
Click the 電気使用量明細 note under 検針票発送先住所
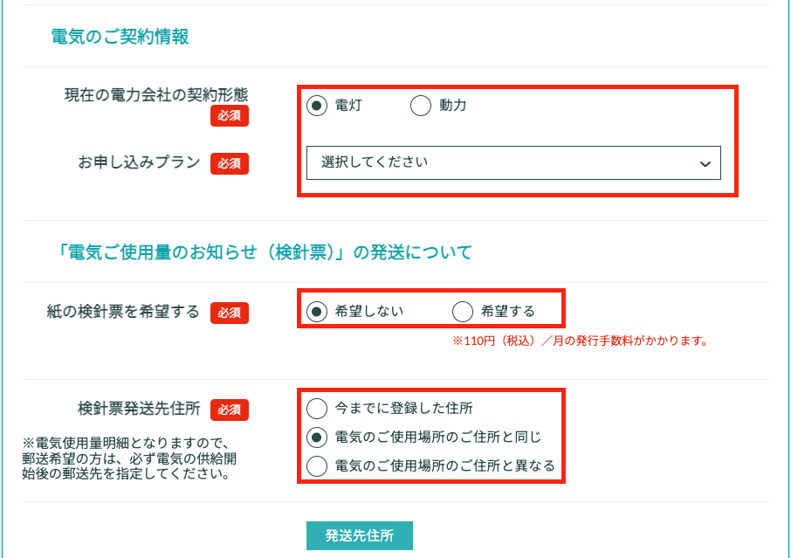(129, 458)
